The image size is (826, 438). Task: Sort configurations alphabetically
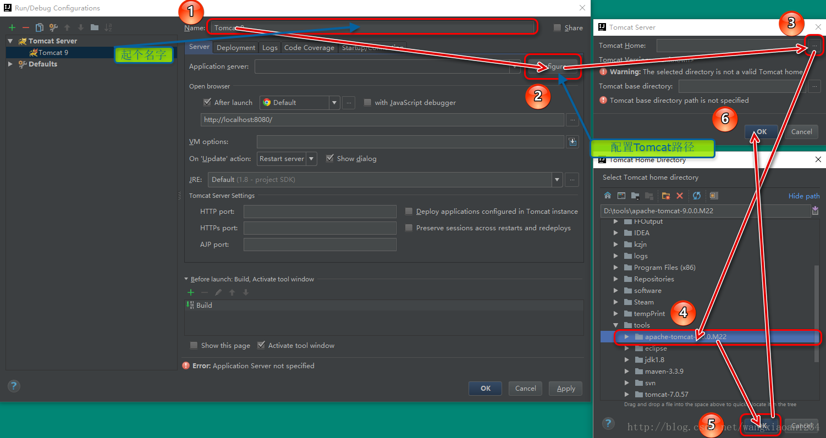108,27
